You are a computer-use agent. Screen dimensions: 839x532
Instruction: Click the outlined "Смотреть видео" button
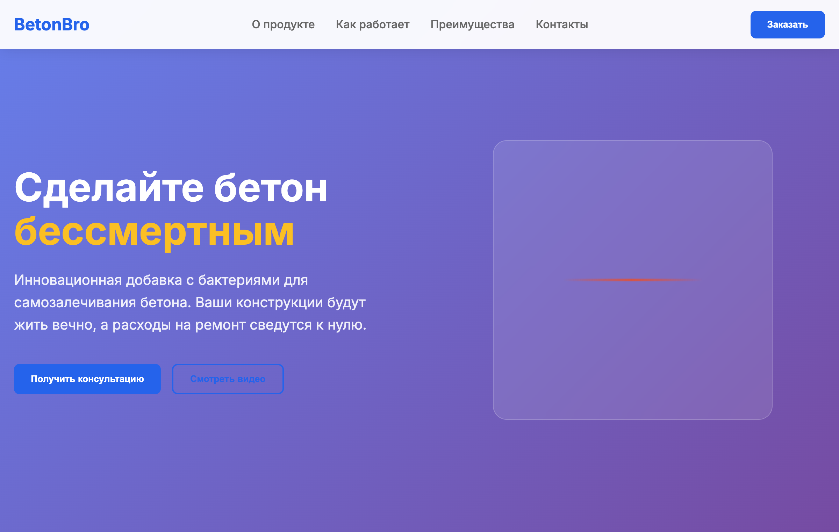[x=228, y=379]
